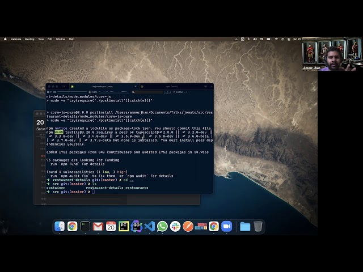Click the 'notice' word in the npm output
363x272 pixels.
[x=61, y=129]
